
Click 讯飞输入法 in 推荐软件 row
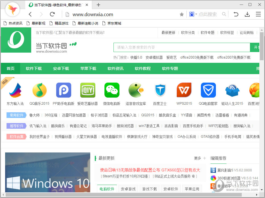click(x=38, y=126)
